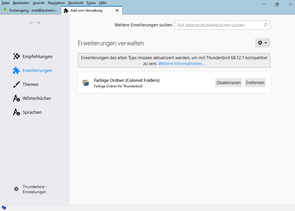Open the Datei menu
The image size is (295, 211).
pos(6,3)
